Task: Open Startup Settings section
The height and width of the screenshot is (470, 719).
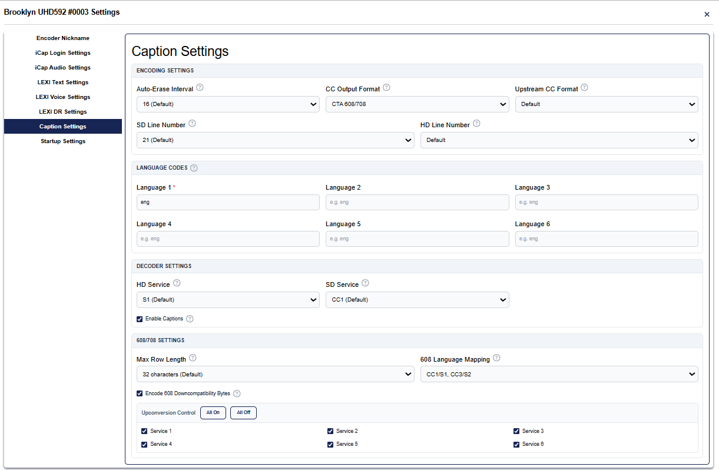Action: coord(63,141)
